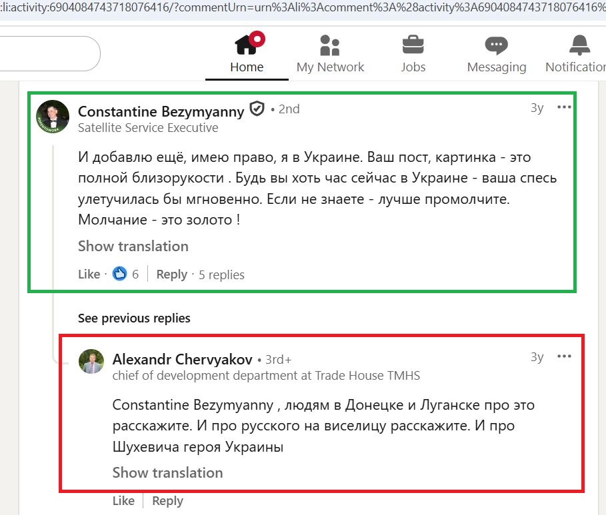The image size is (606, 515).
Task: Open Constantine Bezymyanny's profile name link
Action: [161, 109]
